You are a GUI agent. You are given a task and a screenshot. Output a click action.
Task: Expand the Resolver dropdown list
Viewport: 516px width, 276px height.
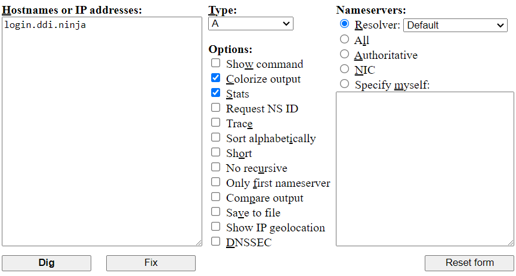click(x=455, y=25)
